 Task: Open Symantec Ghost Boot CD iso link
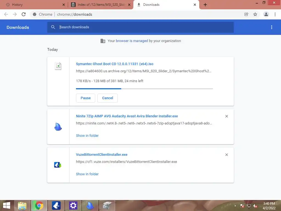(x=114, y=64)
